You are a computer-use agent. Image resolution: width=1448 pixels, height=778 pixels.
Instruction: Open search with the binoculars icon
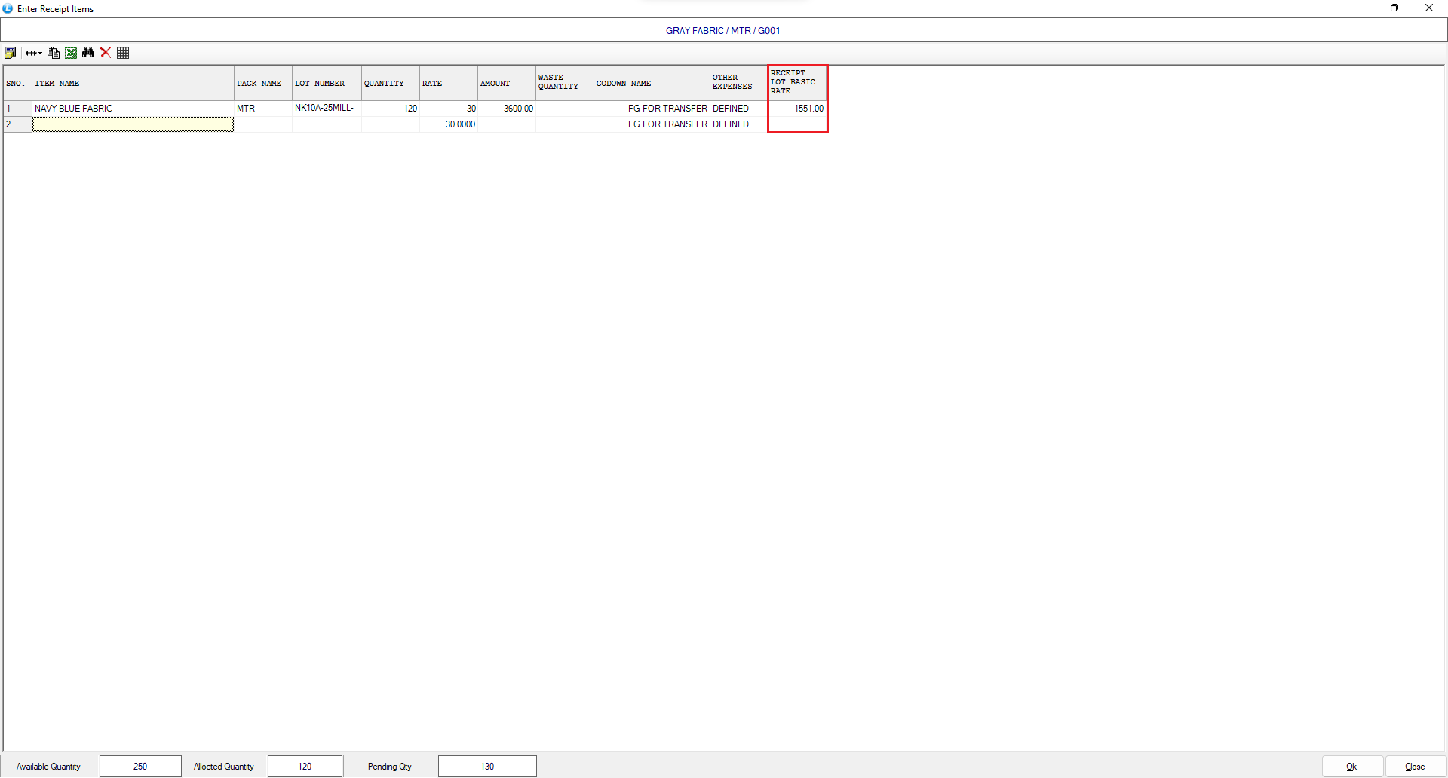88,53
